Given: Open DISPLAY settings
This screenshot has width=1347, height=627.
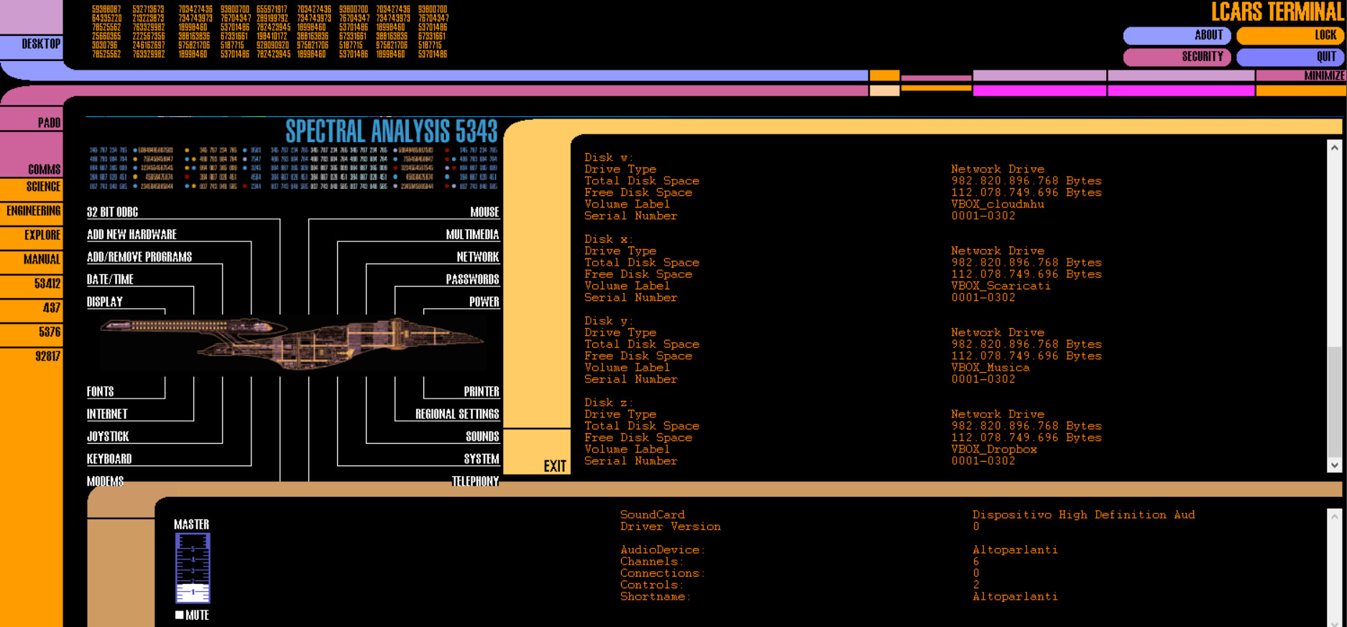Looking at the screenshot, I should click(x=105, y=302).
